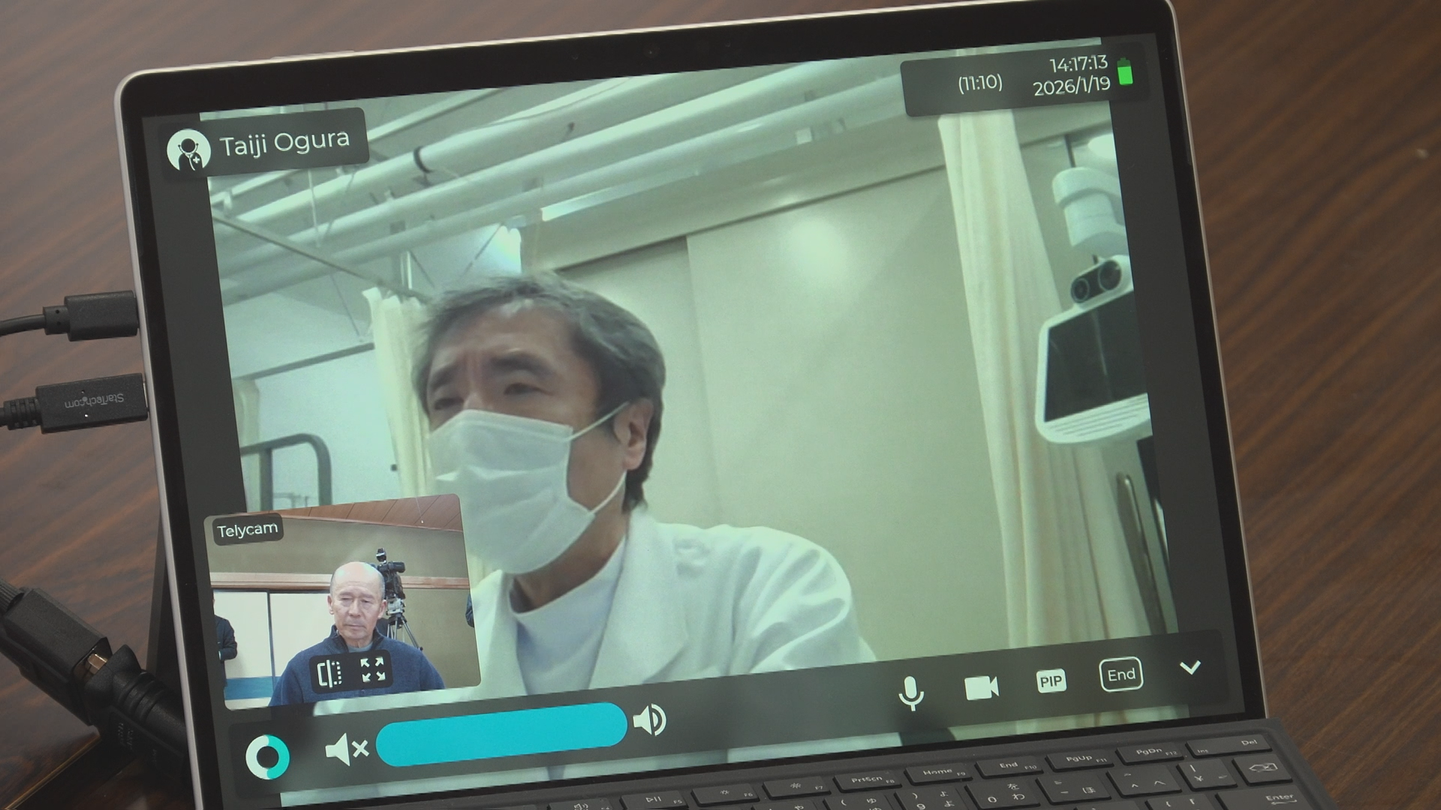Set the teal volume slider to midpoint

click(x=501, y=734)
